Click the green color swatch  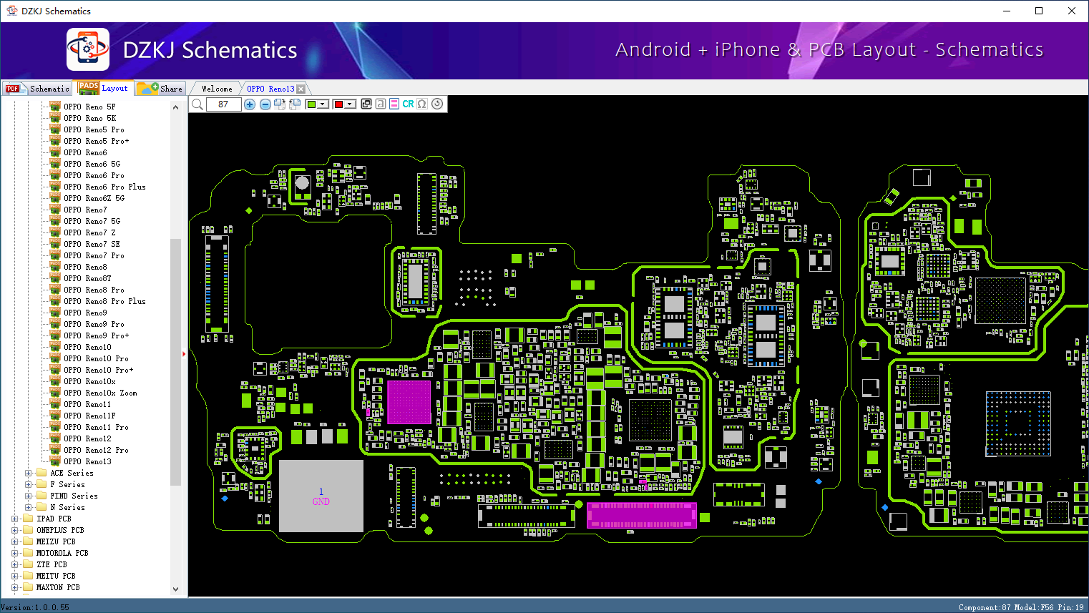click(312, 104)
